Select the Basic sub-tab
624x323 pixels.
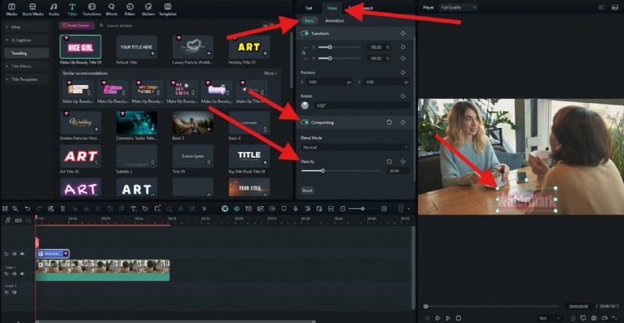click(x=309, y=21)
